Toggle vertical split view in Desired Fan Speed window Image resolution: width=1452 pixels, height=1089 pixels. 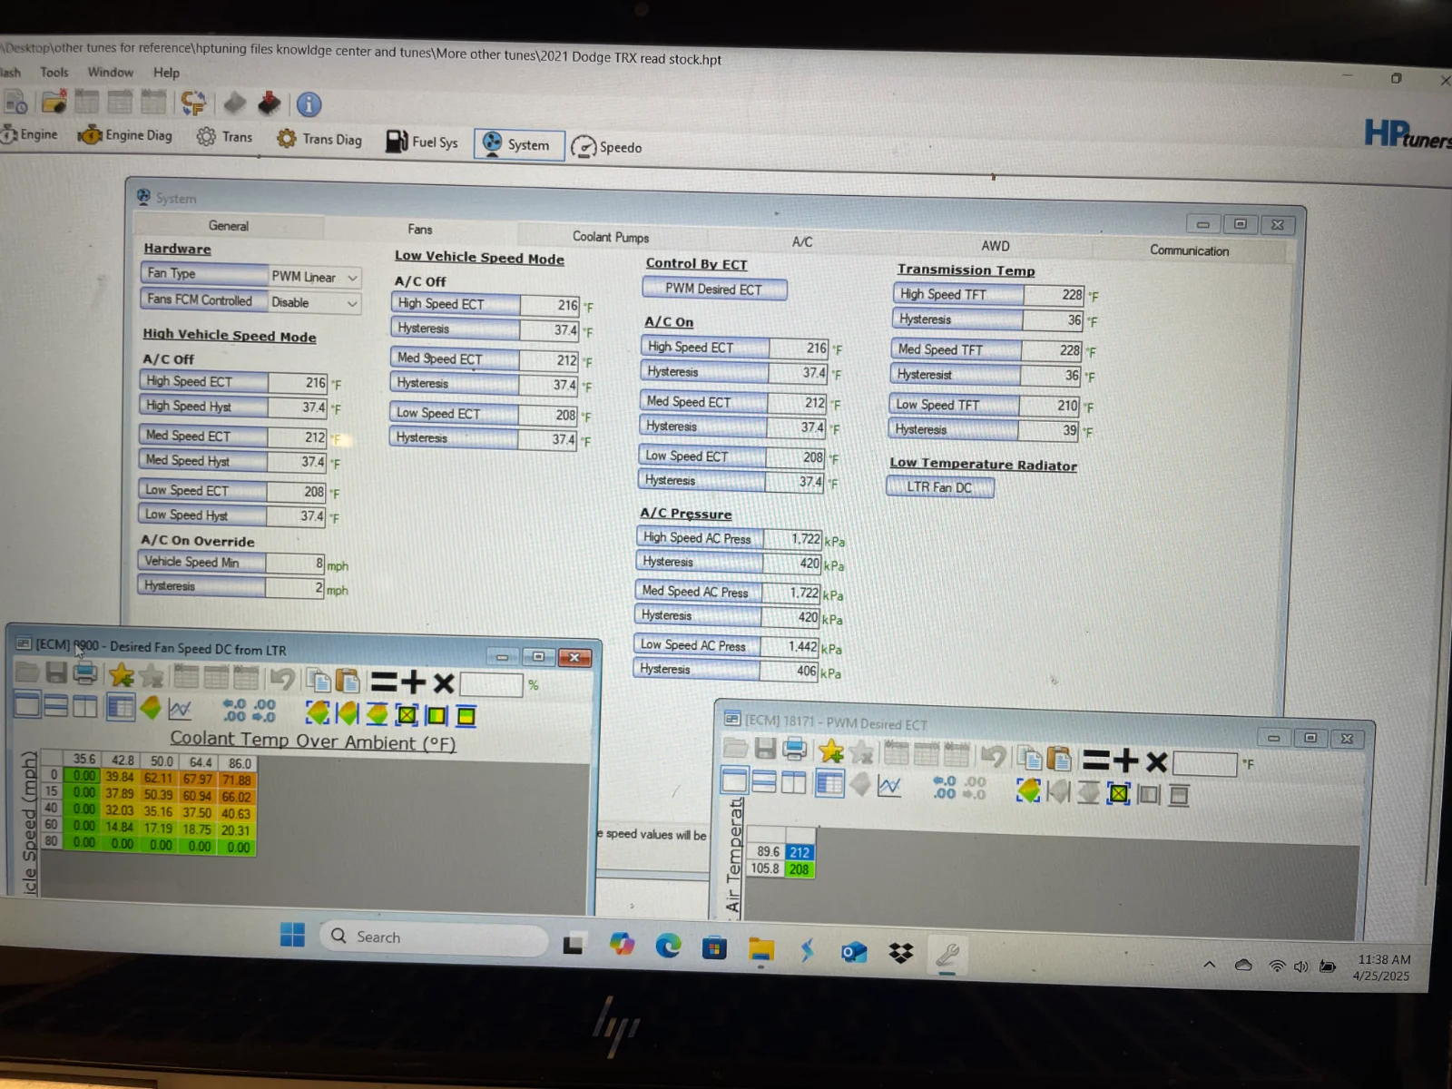[x=85, y=706]
